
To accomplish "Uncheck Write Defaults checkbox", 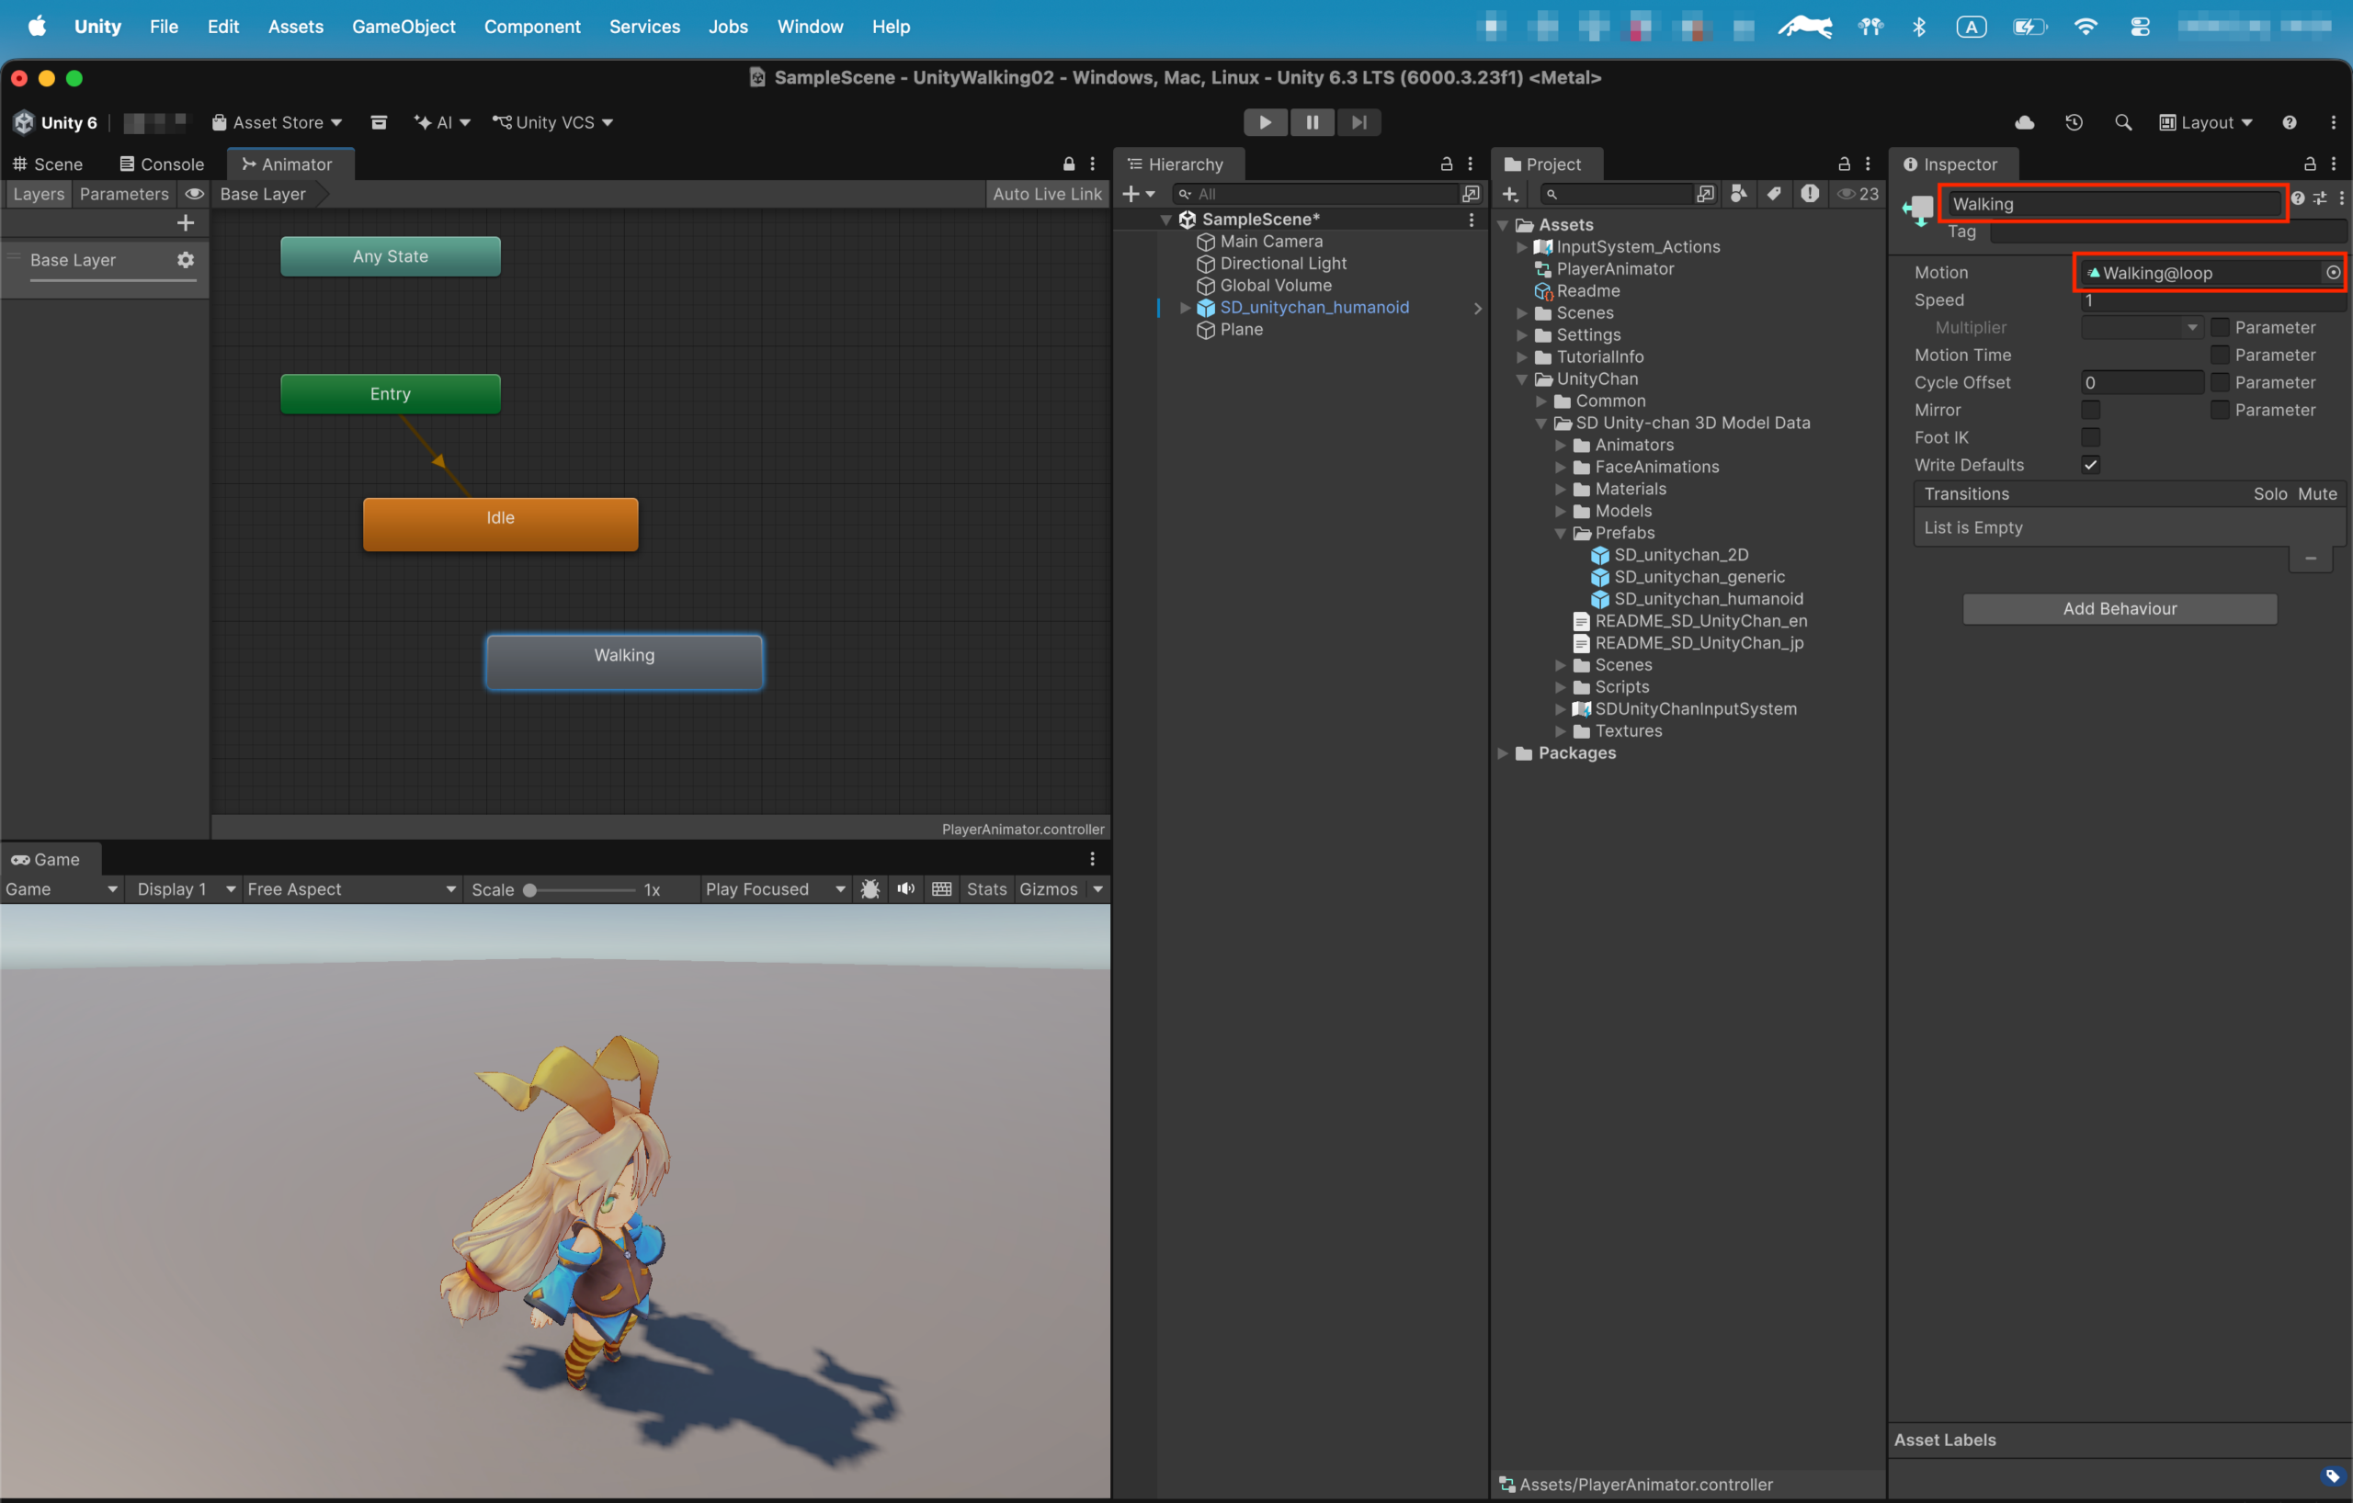I will [x=2090, y=465].
